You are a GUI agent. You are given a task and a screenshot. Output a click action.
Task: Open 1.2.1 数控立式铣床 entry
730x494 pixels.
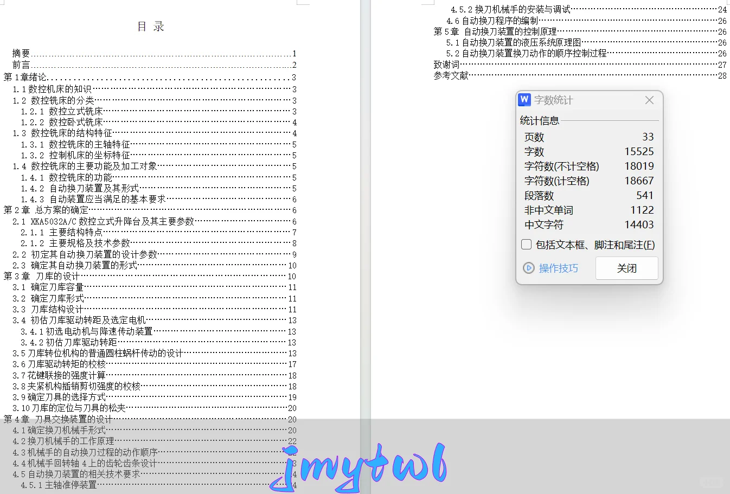(159, 111)
